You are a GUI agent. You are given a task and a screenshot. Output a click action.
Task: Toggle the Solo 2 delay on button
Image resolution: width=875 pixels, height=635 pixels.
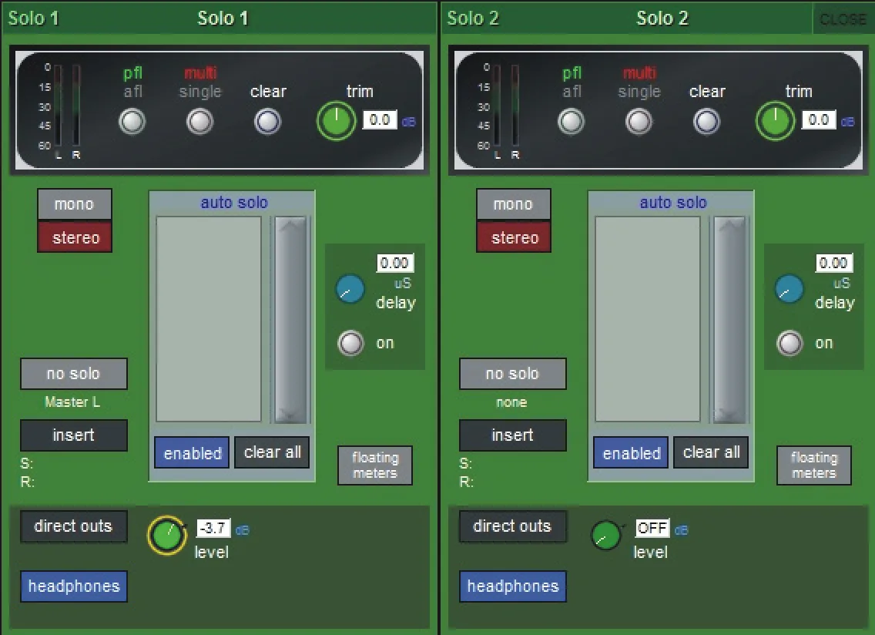[790, 343]
